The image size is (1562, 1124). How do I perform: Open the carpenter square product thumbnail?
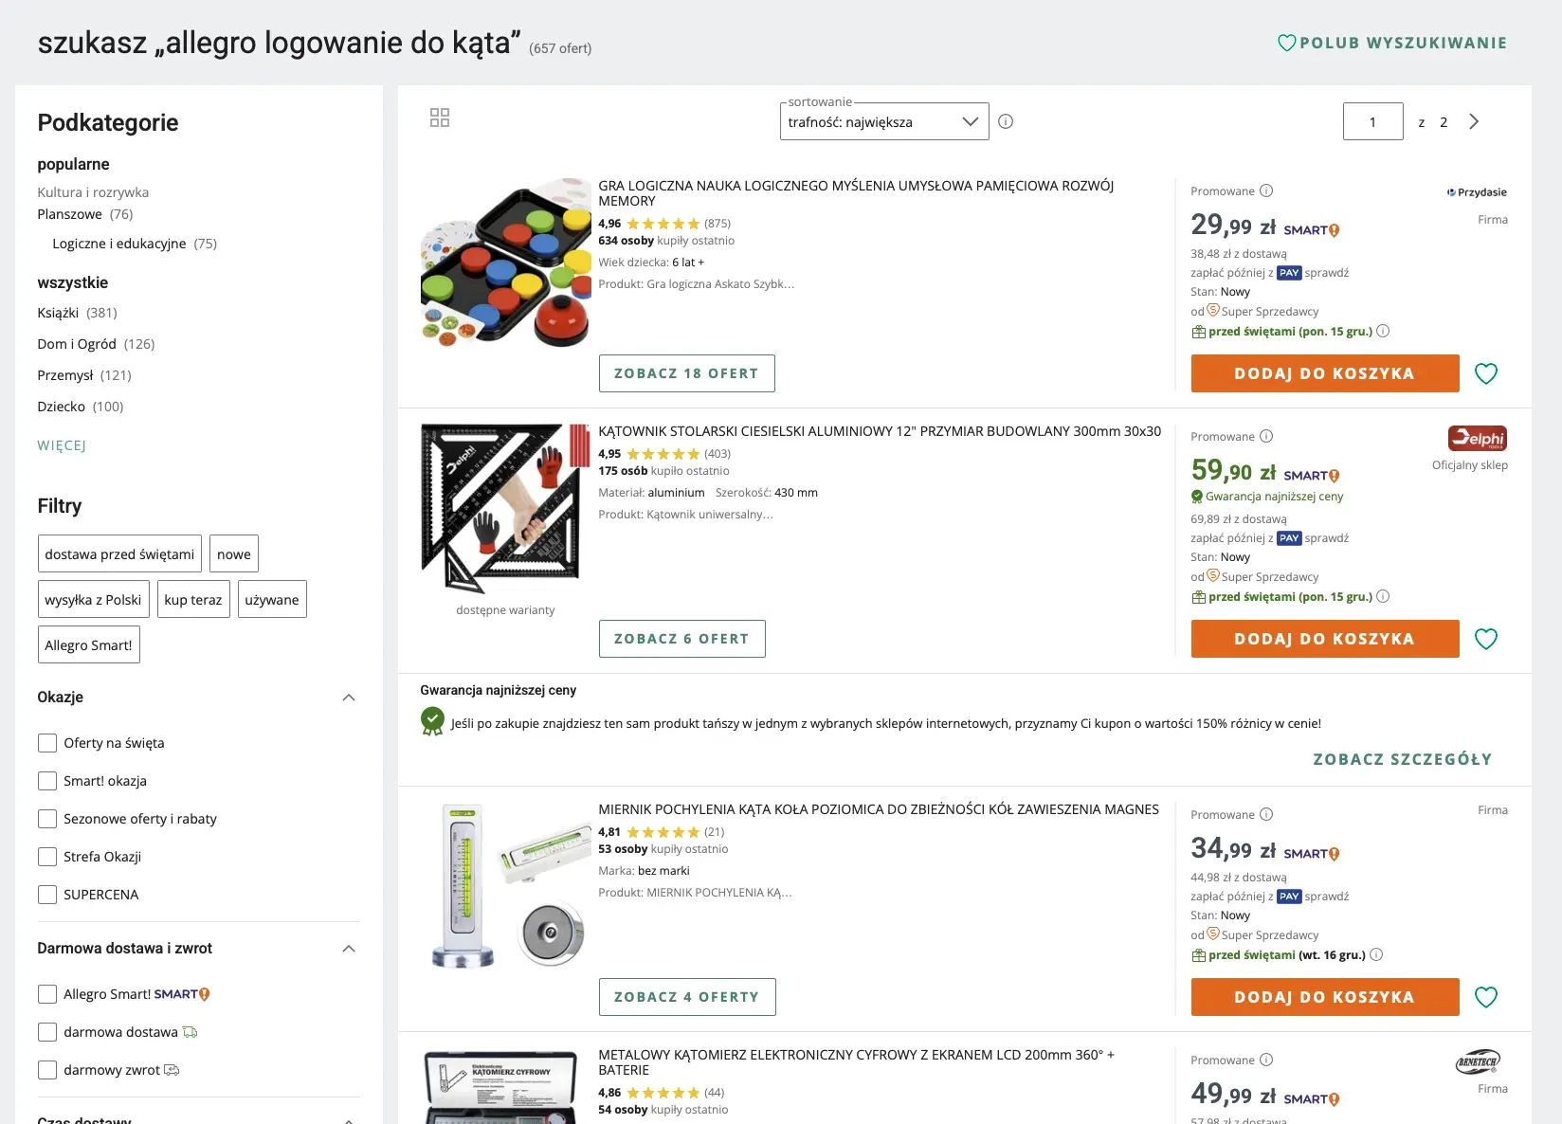click(505, 509)
